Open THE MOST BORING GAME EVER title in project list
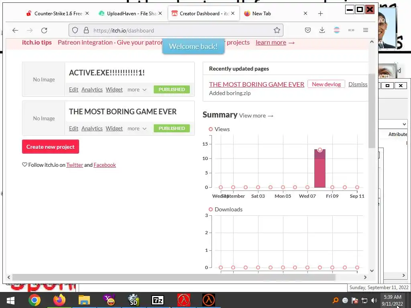 [123, 111]
